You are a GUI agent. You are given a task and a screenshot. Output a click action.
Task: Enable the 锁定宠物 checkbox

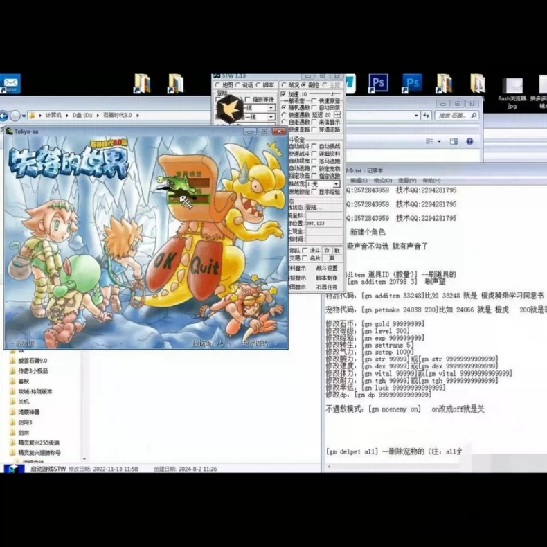click(314, 168)
